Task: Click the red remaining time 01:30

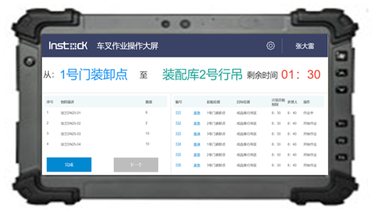Action: (x=301, y=75)
